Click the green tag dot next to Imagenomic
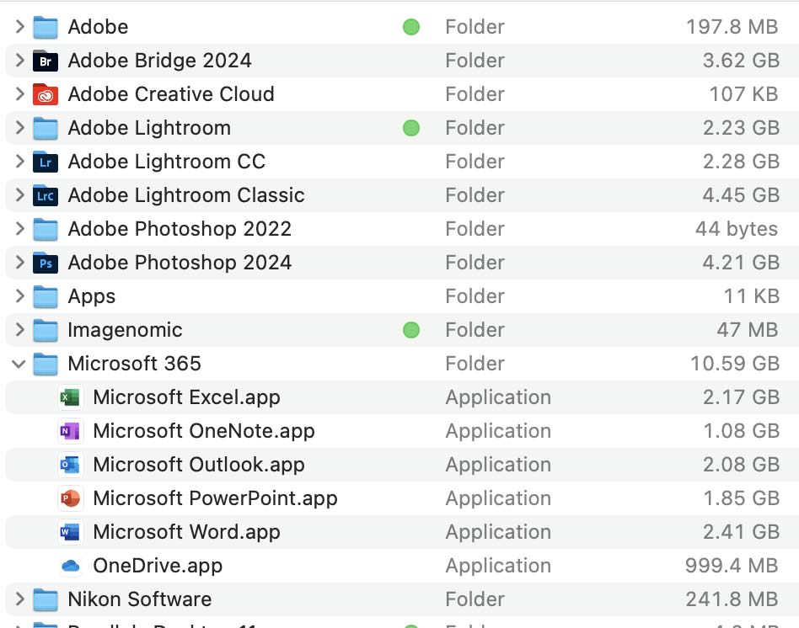This screenshot has width=799, height=628. point(411,330)
